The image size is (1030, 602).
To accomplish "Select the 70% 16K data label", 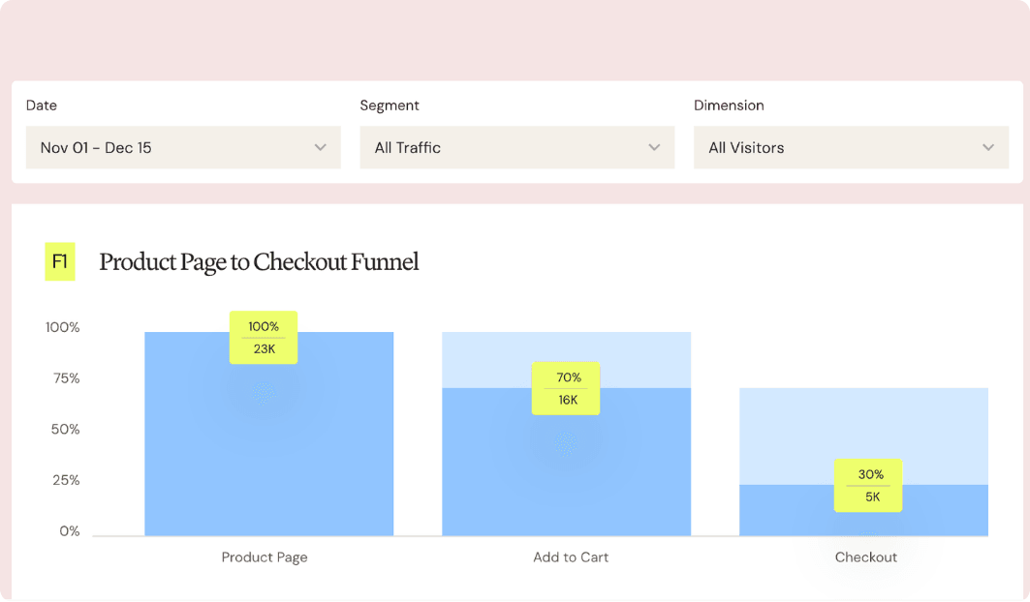I will [566, 389].
